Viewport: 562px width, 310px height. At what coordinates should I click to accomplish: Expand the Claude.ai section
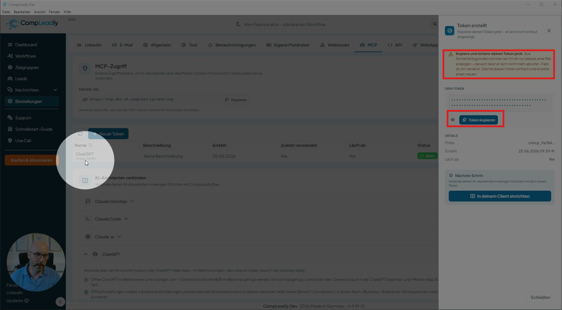pos(108,237)
